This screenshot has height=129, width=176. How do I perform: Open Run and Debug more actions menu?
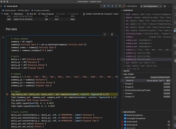169,6
